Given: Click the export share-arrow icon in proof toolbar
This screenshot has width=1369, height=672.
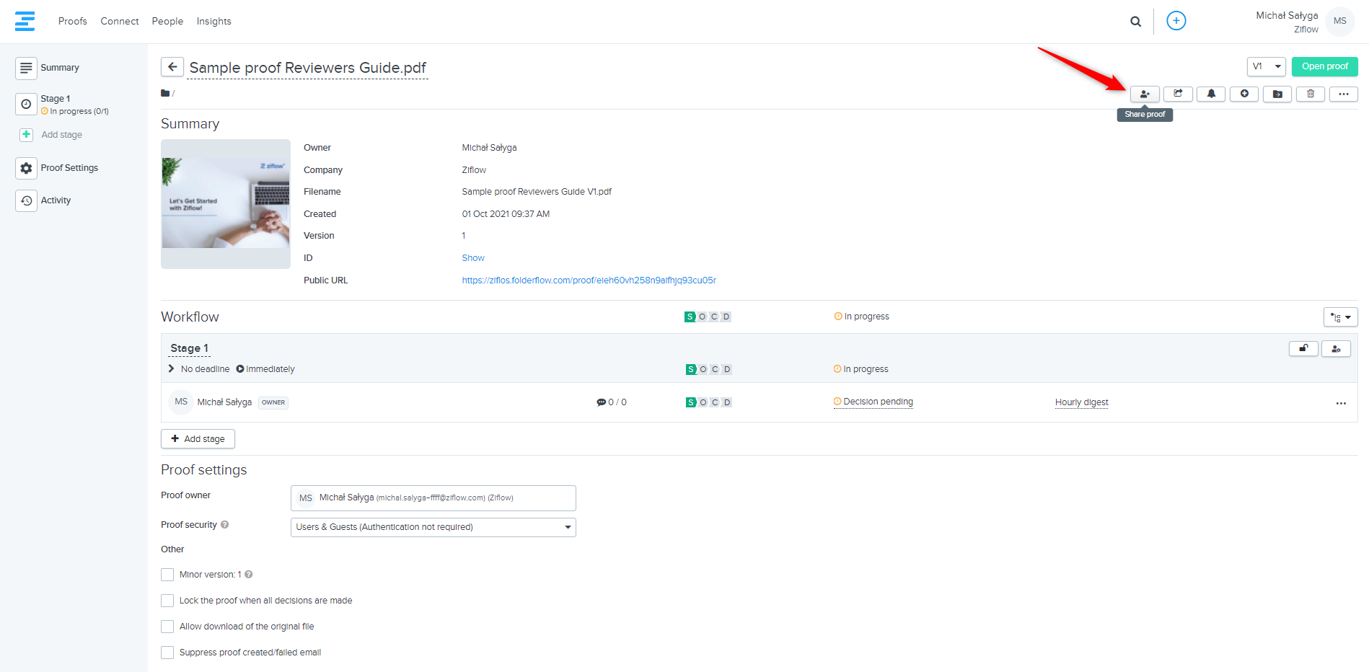Looking at the screenshot, I should [1178, 94].
